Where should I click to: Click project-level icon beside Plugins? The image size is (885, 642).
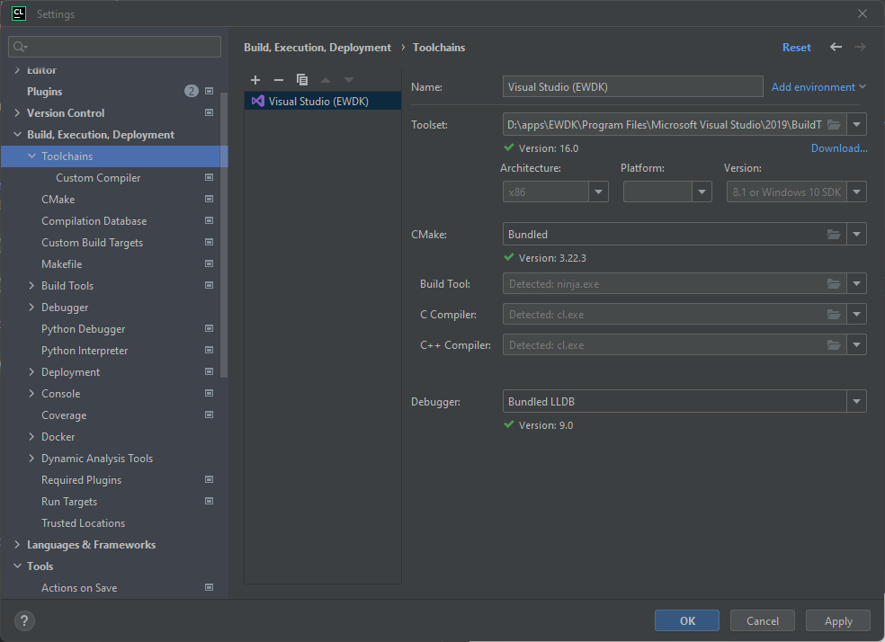click(x=209, y=91)
